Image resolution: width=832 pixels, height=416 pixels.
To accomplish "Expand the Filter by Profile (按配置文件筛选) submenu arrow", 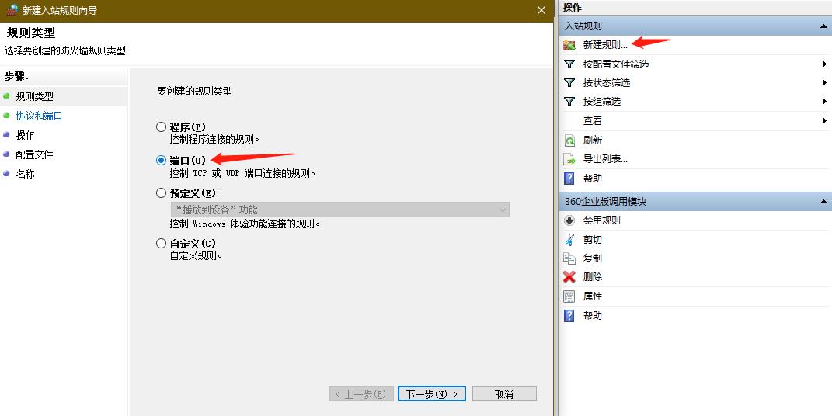I will coord(823,64).
